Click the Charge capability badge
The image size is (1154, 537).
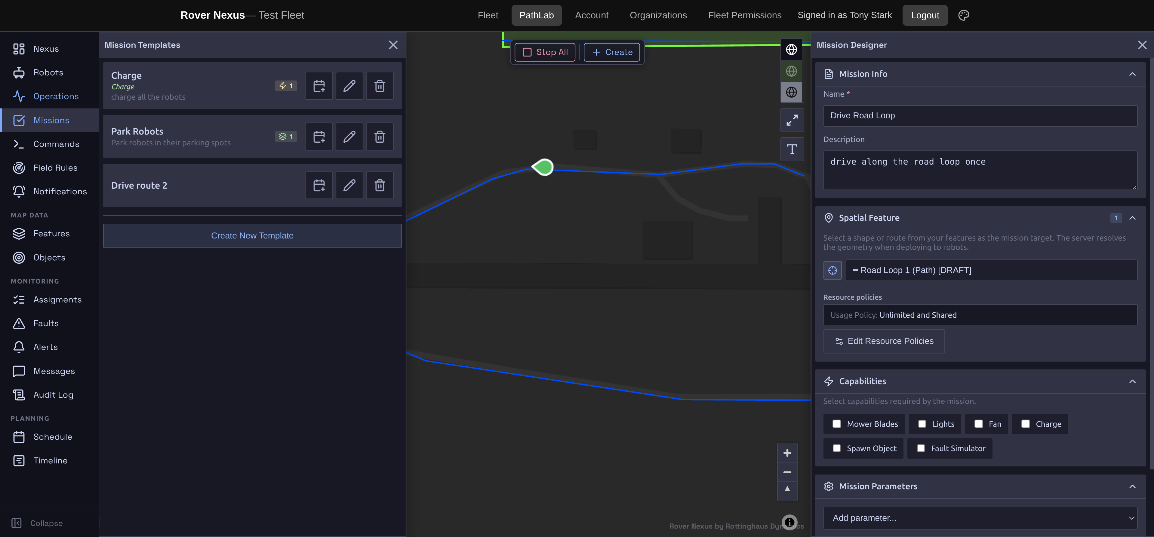pos(286,86)
